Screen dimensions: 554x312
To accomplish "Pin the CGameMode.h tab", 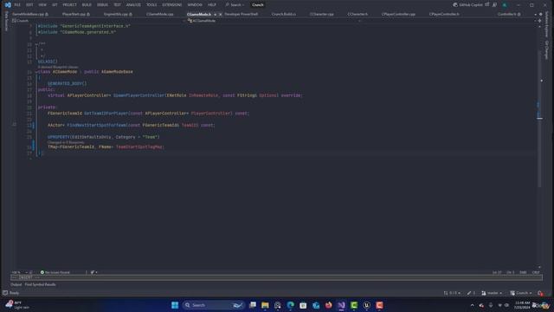I will click(x=215, y=15).
